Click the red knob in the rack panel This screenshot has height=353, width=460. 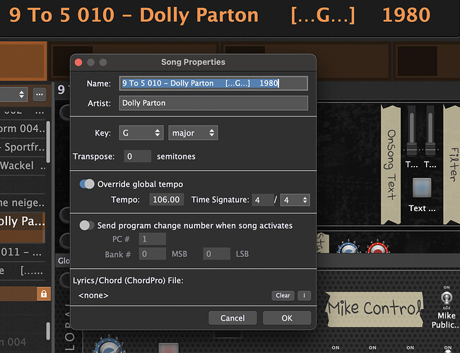(x=375, y=249)
